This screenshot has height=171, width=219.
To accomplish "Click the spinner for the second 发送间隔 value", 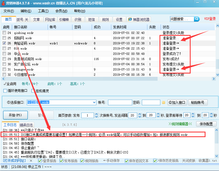I will 158,115.
